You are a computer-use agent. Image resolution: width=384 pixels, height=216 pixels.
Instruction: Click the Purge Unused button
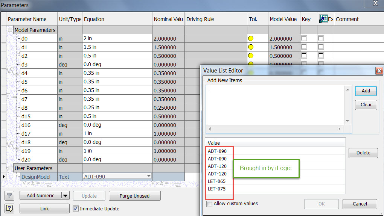[134, 196]
